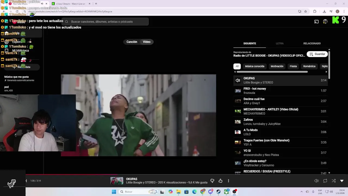
Task: Click the now-playing speaker icon on OKUPAS
Action: [x=238, y=80]
